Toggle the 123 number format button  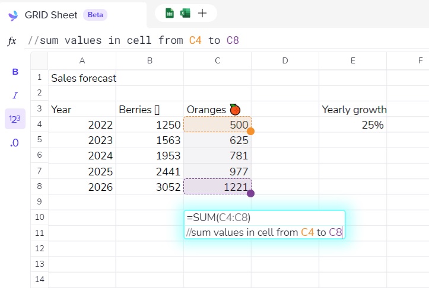[15, 119]
